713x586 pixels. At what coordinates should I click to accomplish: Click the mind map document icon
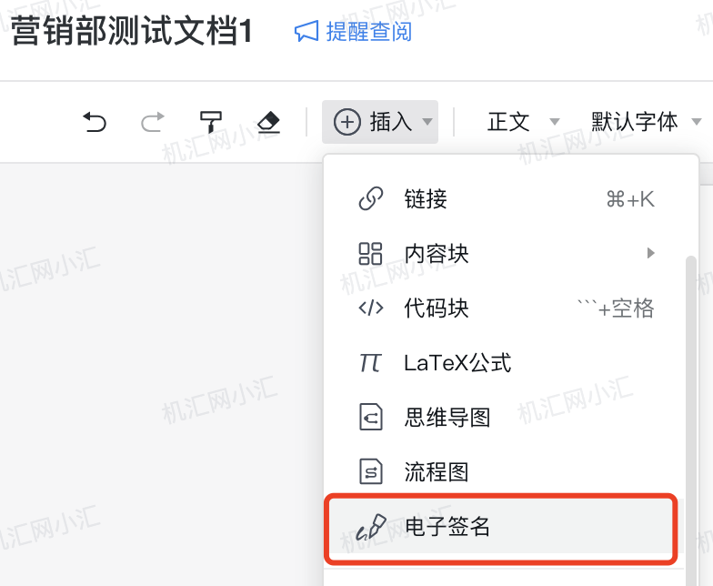(x=371, y=417)
